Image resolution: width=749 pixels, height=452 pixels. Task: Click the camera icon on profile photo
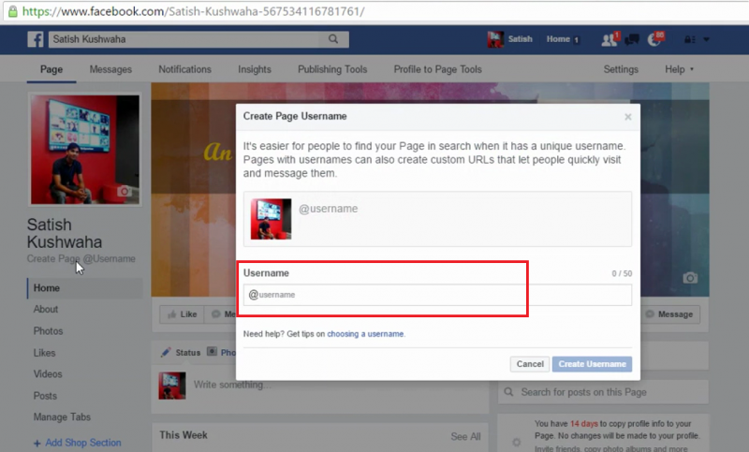coord(125,191)
